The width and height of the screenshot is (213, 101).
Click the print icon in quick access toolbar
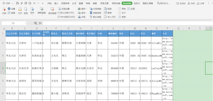[26, 3]
